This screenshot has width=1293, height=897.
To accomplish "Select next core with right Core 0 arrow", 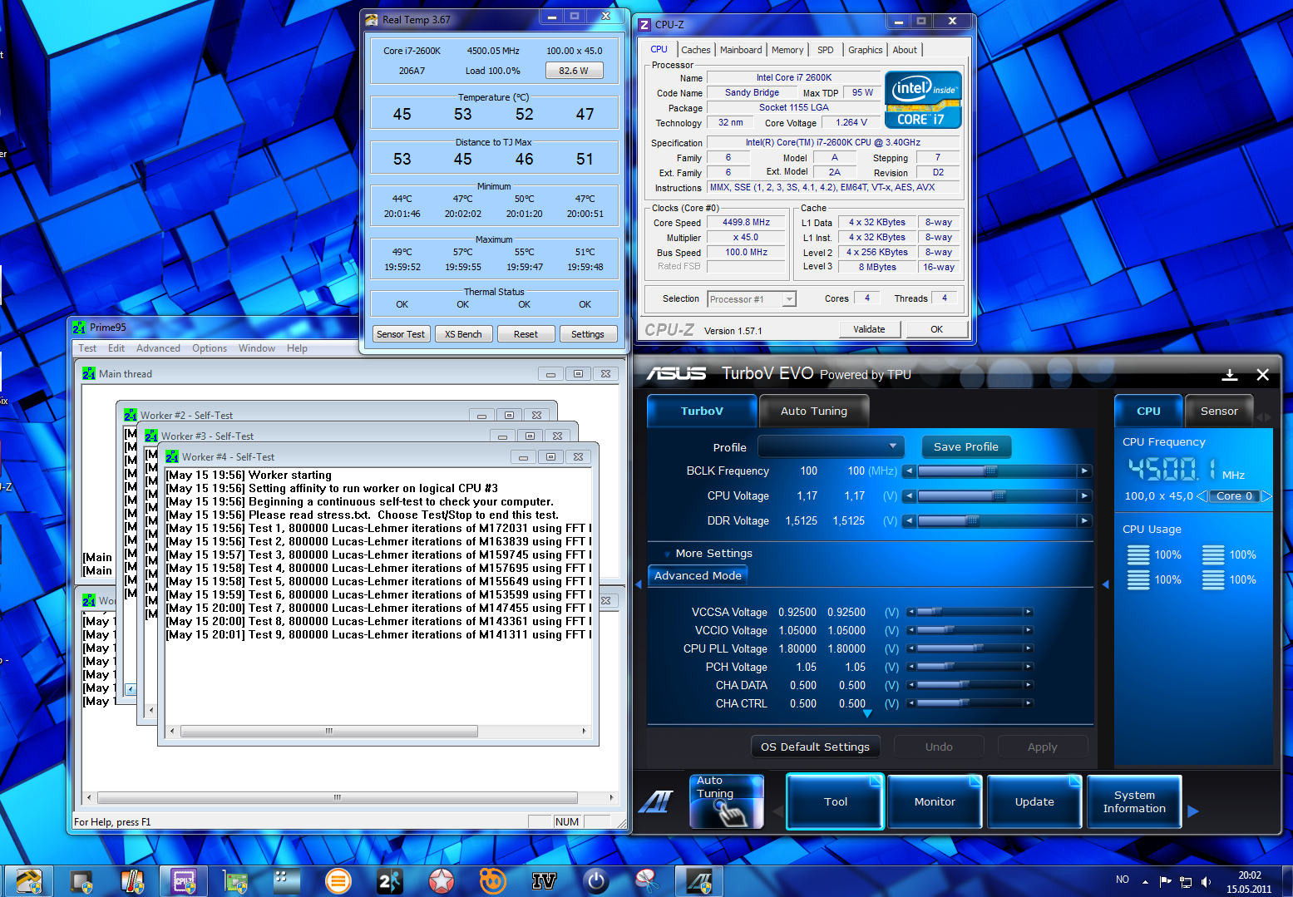I will tap(1266, 496).
